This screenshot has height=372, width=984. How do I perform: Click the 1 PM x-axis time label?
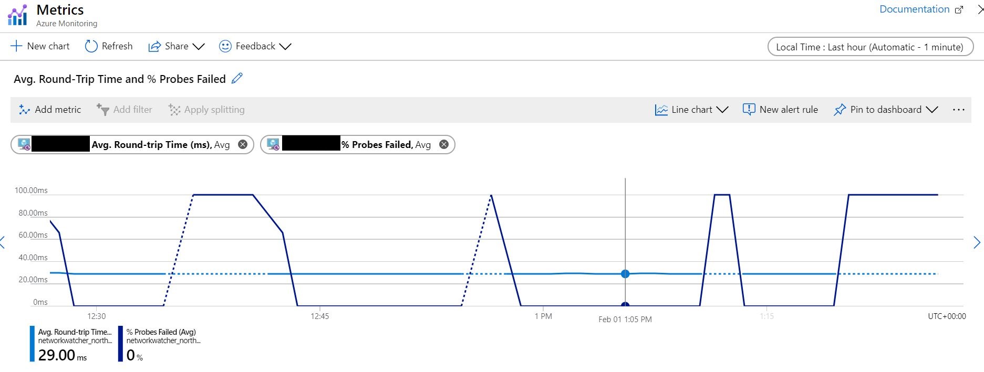(x=543, y=316)
